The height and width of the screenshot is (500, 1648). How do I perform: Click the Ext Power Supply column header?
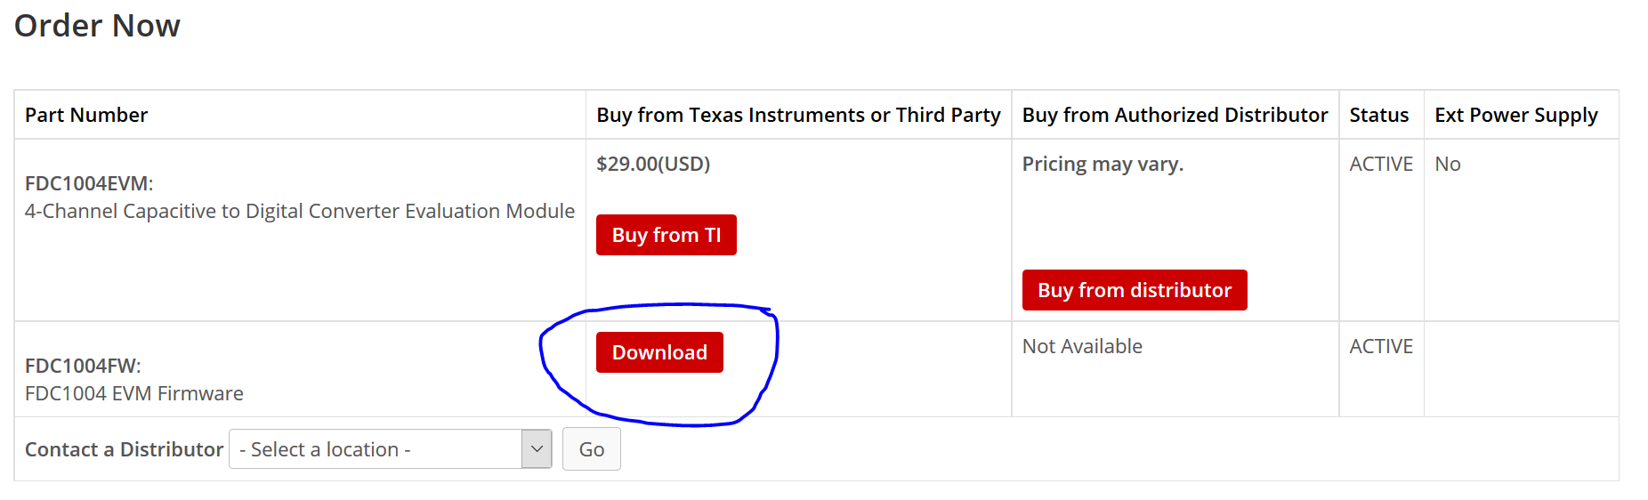[1516, 115]
